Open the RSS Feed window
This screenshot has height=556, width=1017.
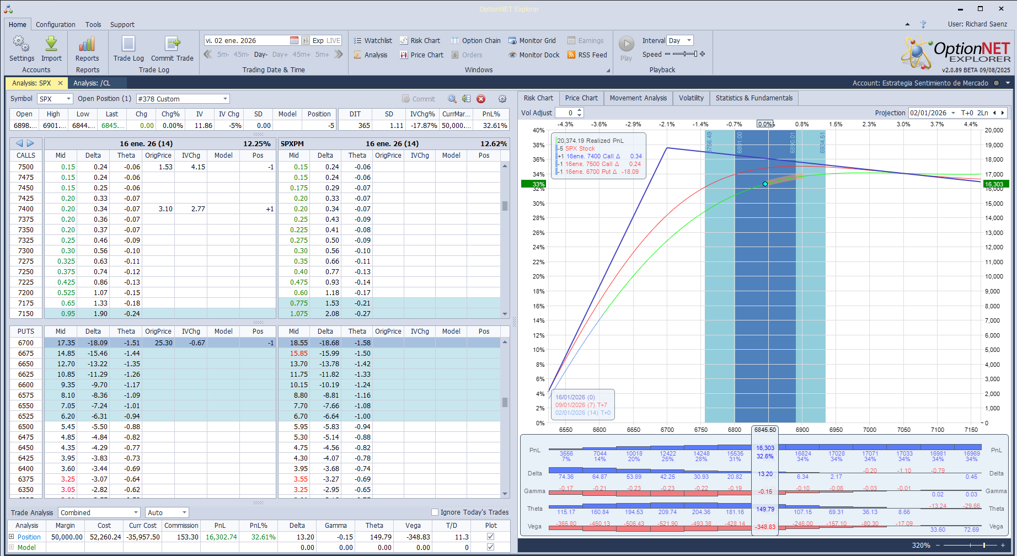[587, 55]
